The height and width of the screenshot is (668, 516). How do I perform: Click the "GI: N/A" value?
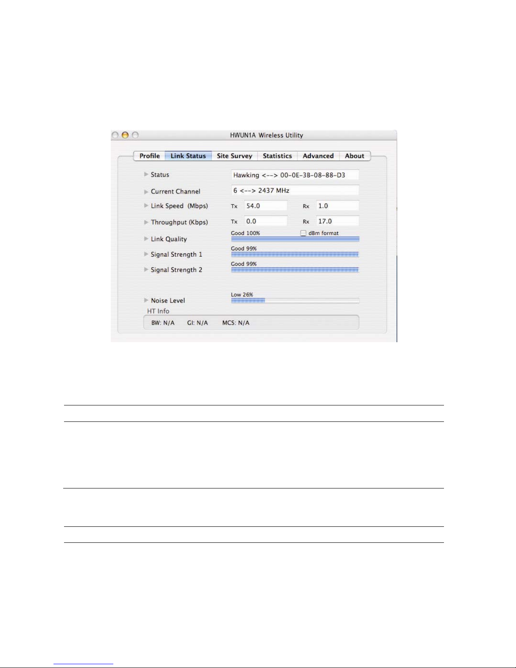[x=198, y=323]
